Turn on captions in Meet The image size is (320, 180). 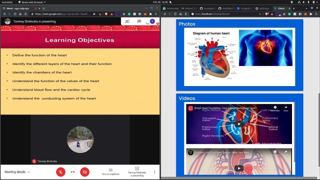[x=111, y=172]
